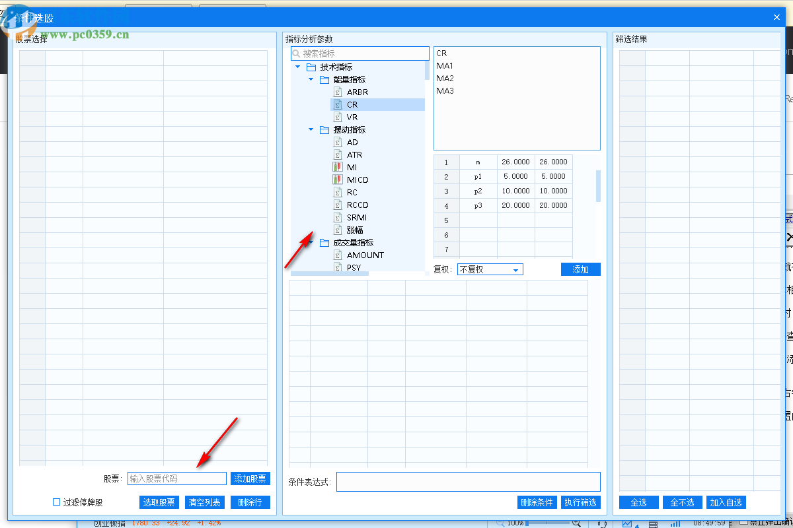This screenshot has width=793, height=528.
Task: Choose the RCCD indicator formula icon
Action: [338, 205]
